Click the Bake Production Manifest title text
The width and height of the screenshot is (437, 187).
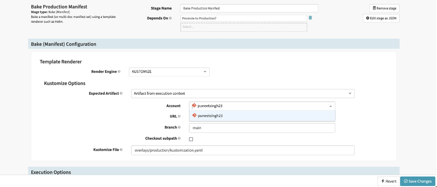[x=59, y=6]
